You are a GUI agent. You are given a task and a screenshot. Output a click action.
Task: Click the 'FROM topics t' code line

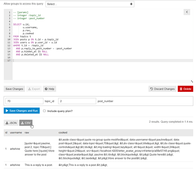(22, 36)
